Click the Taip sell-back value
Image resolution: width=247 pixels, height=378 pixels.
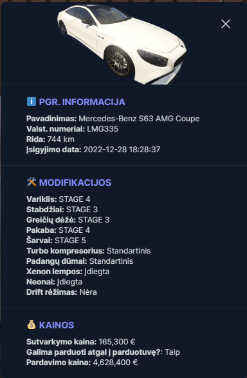pos(172,352)
